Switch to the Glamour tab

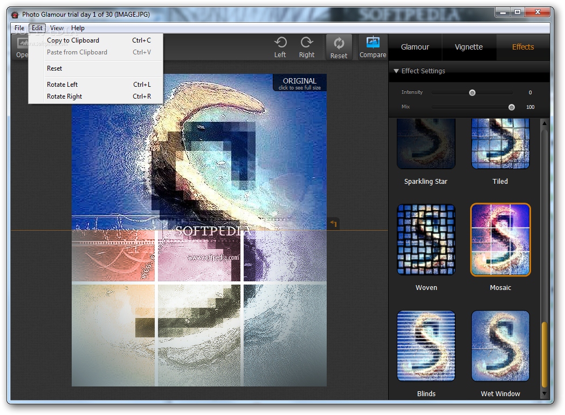pos(415,47)
